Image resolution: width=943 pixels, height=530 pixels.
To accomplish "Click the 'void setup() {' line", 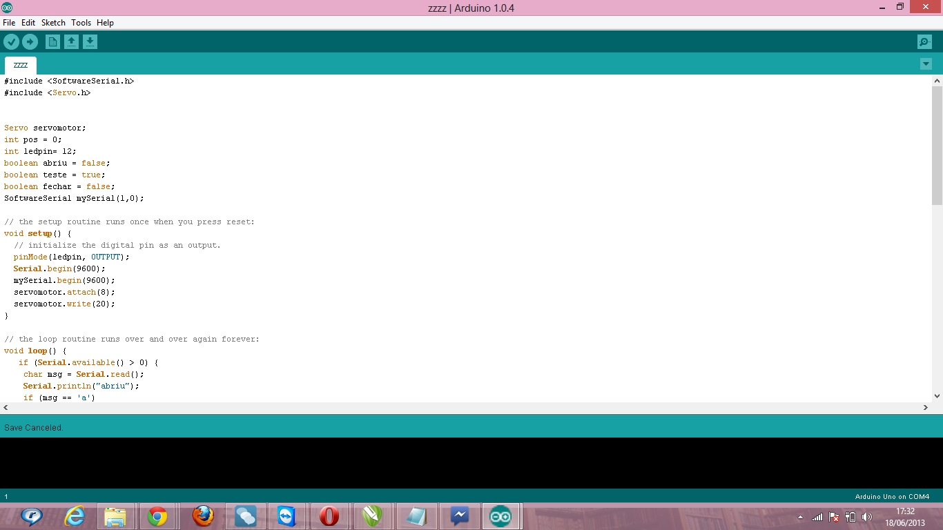I will (x=37, y=233).
